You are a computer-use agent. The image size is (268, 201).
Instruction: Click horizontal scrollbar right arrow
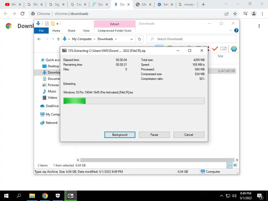(237, 160)
